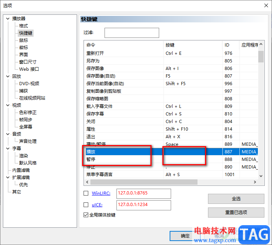Select 格式 in the options tree
This screenshot has width=272, height=245.
pyautogui.click(x=24, y=26)
